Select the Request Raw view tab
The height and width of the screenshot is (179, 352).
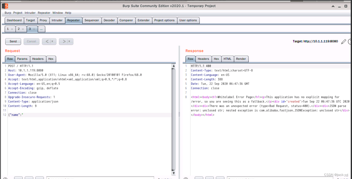coord(10,59)
